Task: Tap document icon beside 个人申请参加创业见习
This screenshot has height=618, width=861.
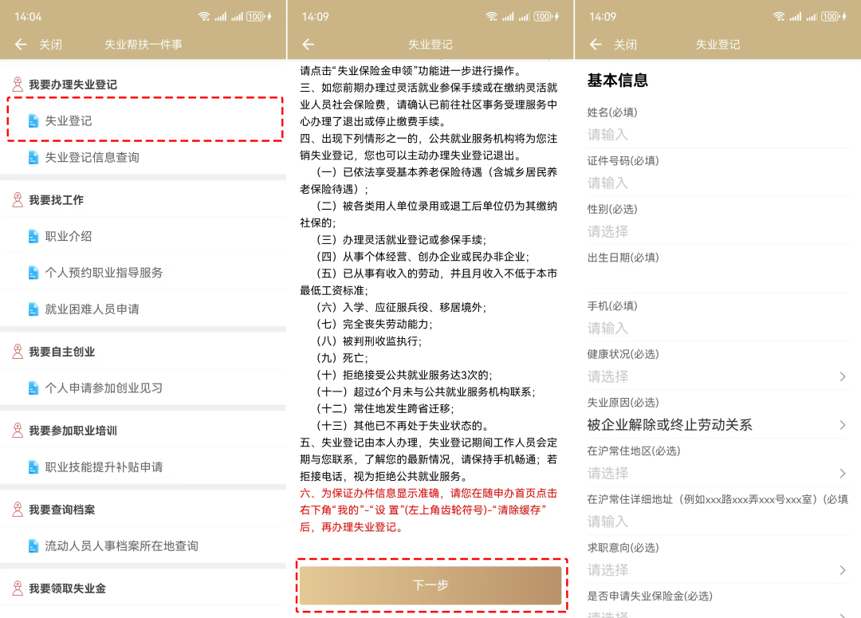Action: [33, 388]
